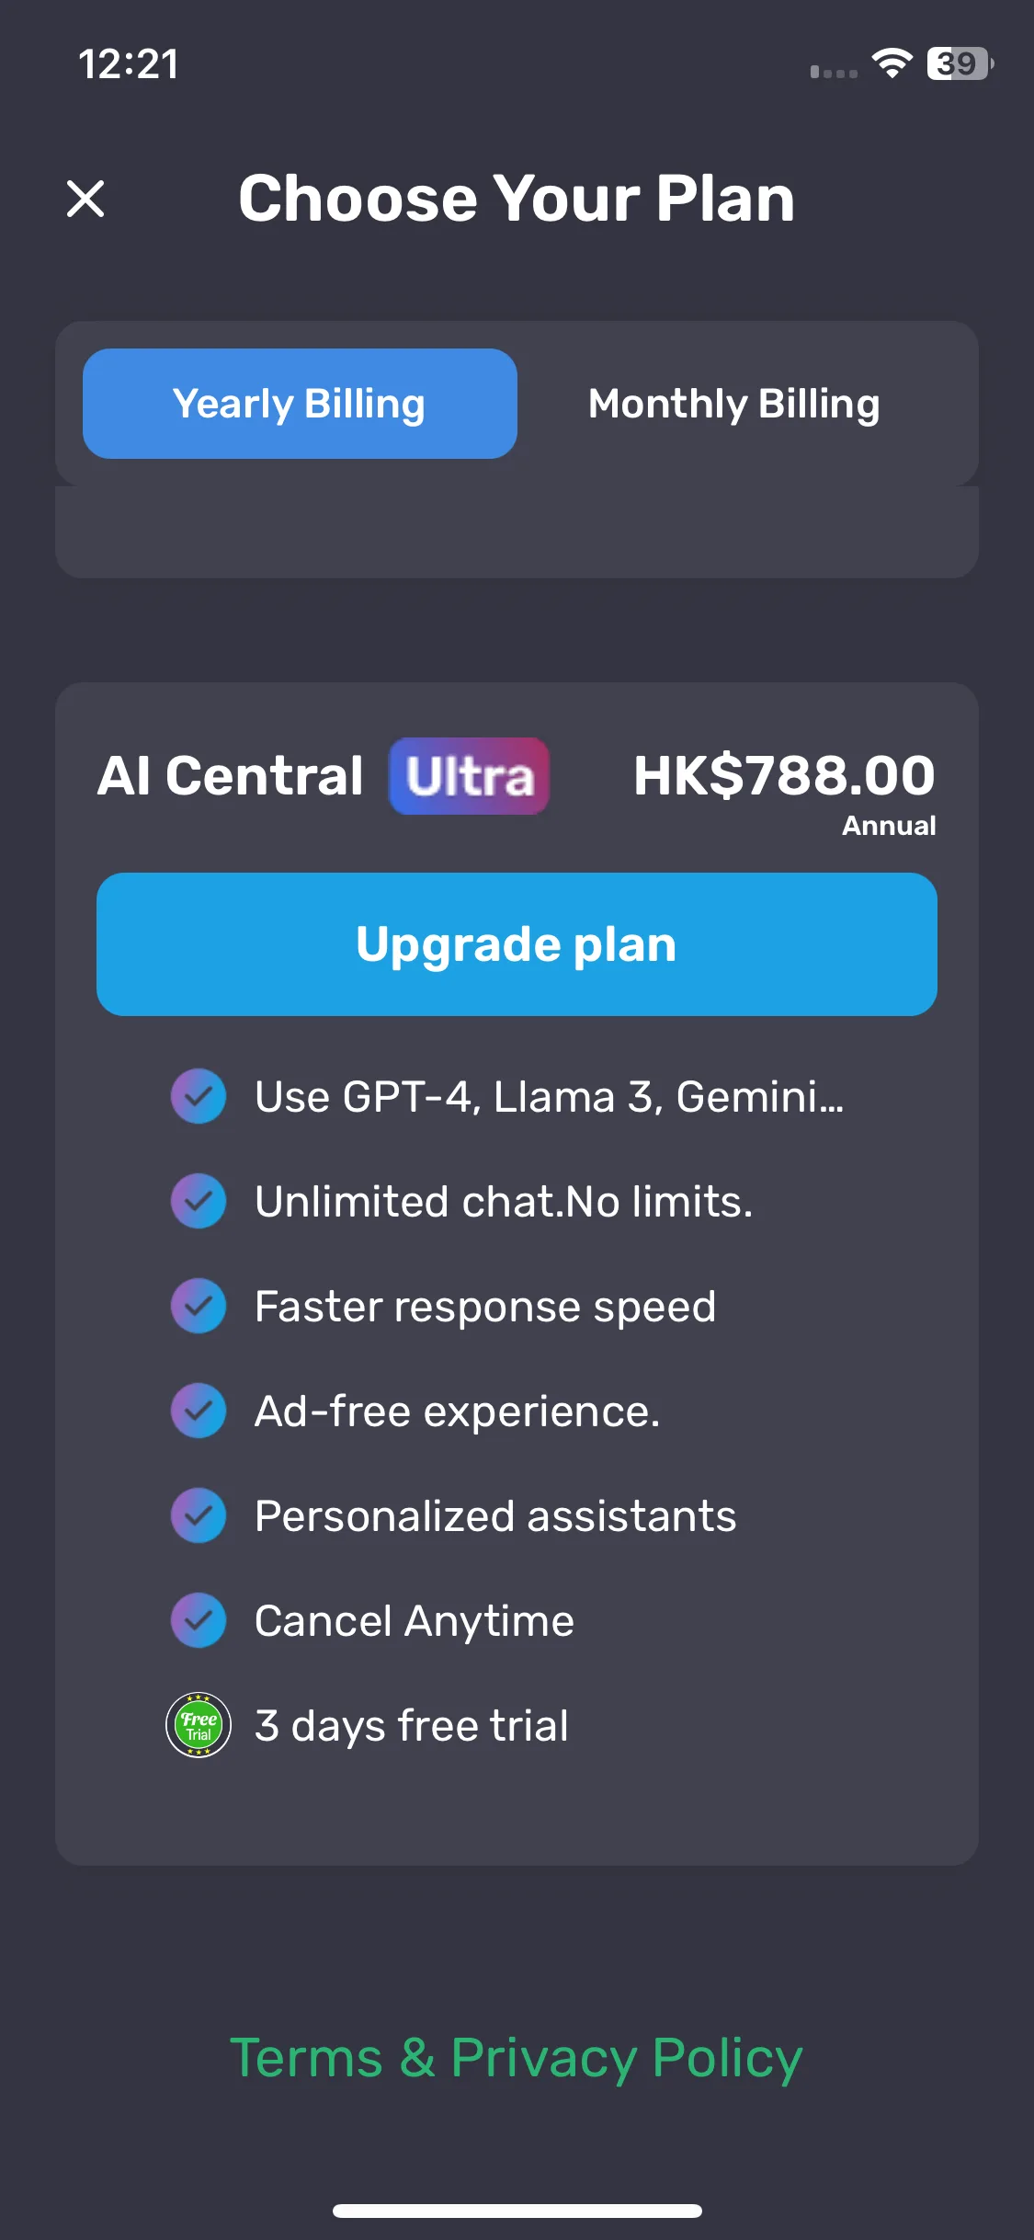Tap the 3 days free trial text
Viewport: 1034px width, 2240px height.
(x=412, y=1726)
